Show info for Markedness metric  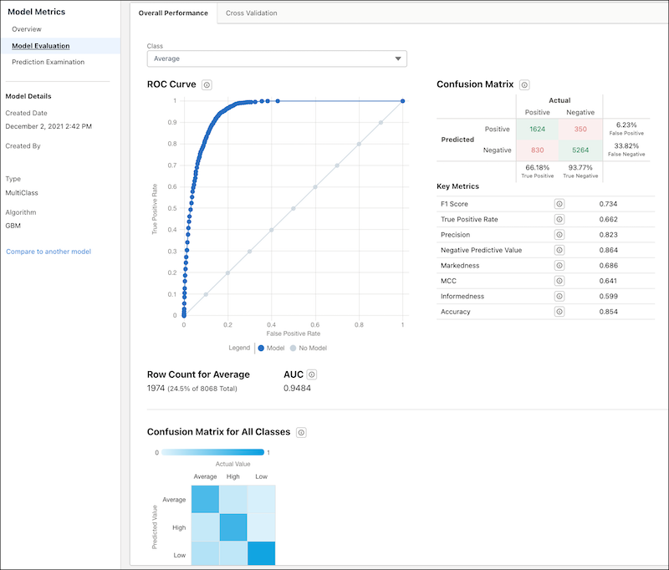pos(559,265)
